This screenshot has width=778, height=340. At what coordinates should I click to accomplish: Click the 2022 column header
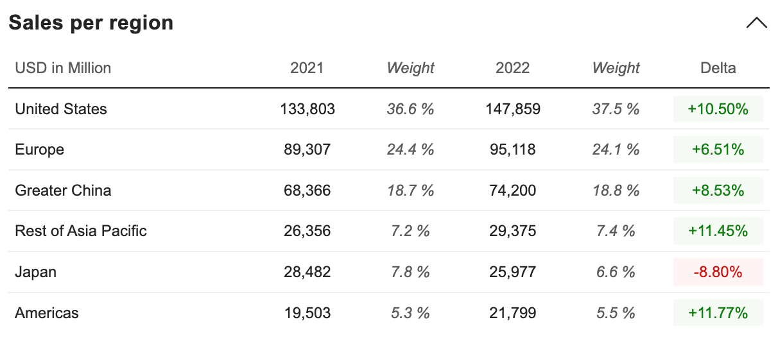pyautogui.click(x=512, y=68)
